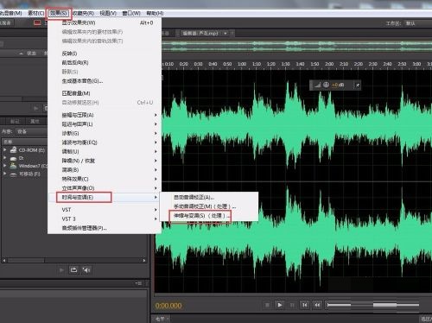Click the media browser horizontal scrollbar
Viewport: 432px width, 323px height.
tap(74, 261)
